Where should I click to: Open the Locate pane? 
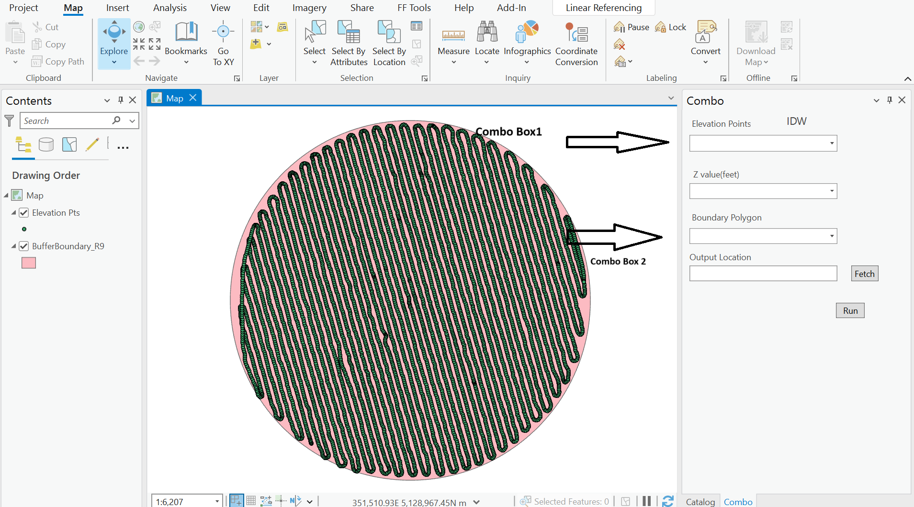487,43
